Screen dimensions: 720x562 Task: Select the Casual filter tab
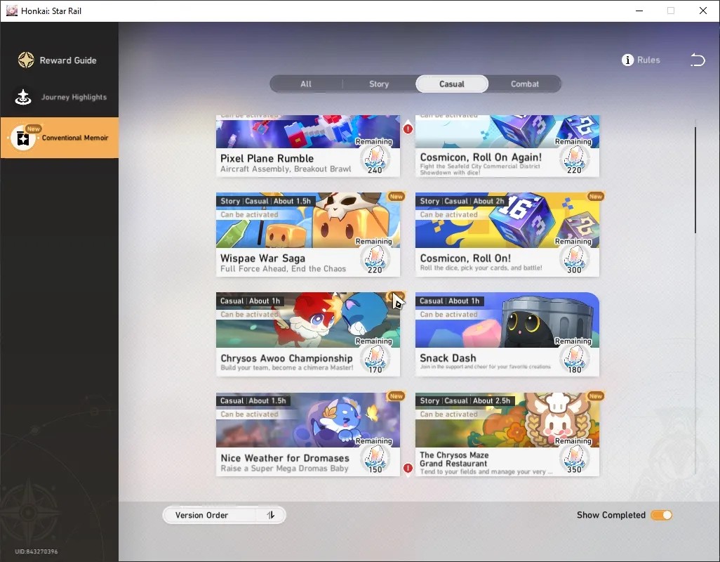click(x=452, y=84)
